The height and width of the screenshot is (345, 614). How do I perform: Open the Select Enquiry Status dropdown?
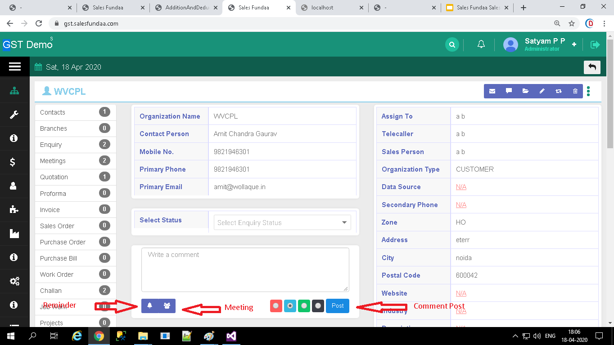(x=282, y=222)
